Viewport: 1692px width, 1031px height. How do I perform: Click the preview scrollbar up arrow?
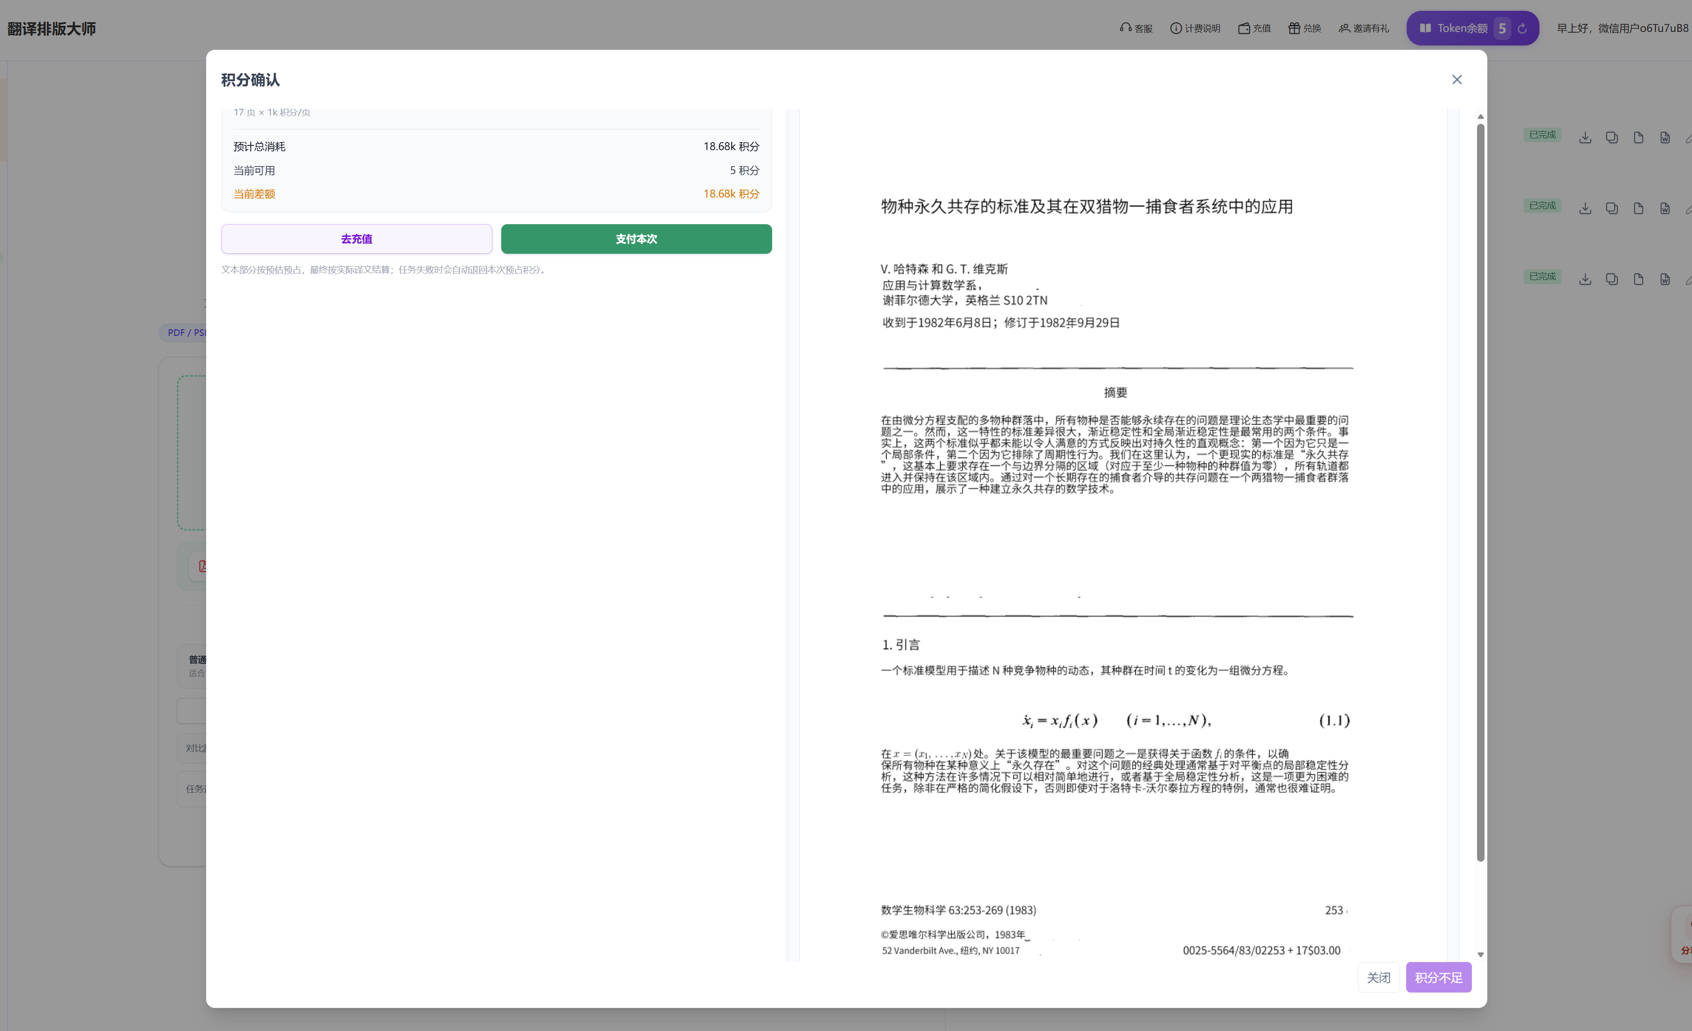[1480, 117]
